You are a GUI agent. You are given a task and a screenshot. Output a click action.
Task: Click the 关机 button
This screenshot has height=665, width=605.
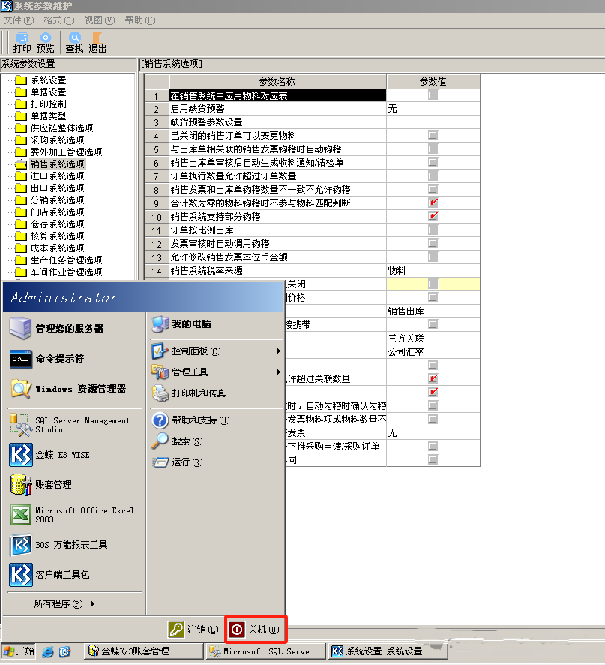pyautogui.click(x=255, y=630)
